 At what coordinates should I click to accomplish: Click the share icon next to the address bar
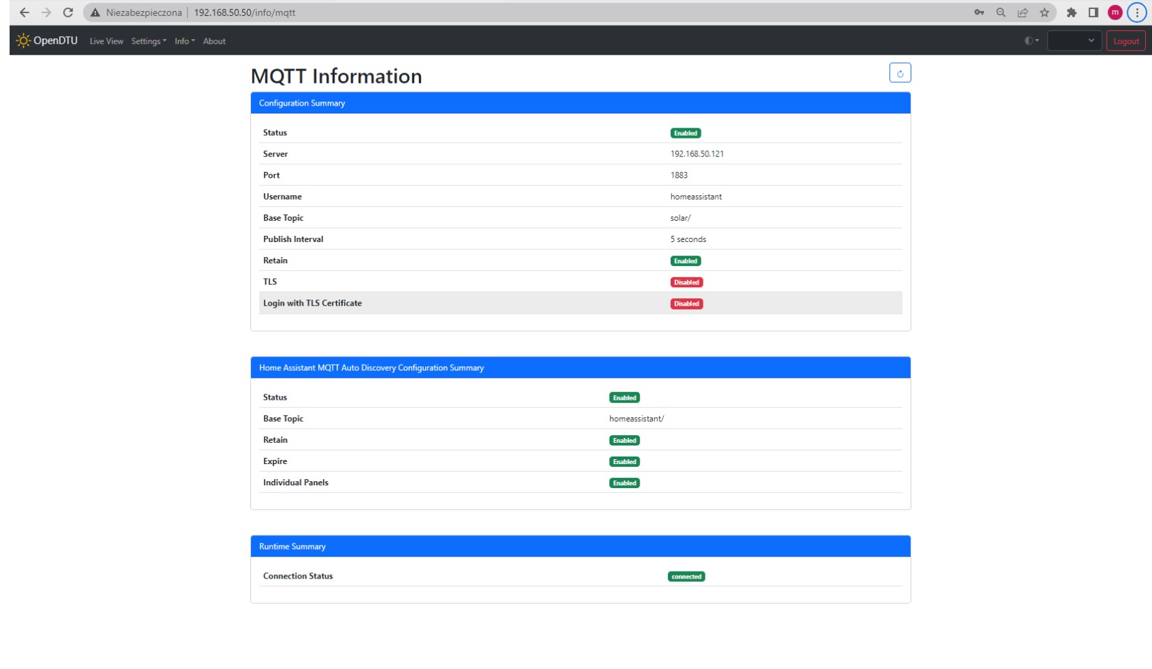point(1021,12)
